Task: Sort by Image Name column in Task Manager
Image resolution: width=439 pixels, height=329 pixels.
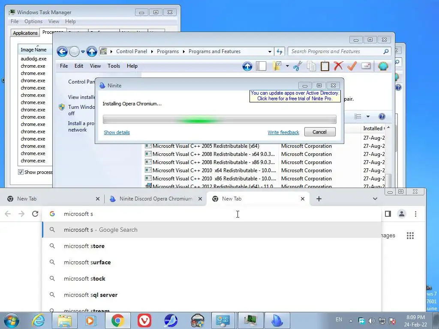Action: (x=35, y=50)
